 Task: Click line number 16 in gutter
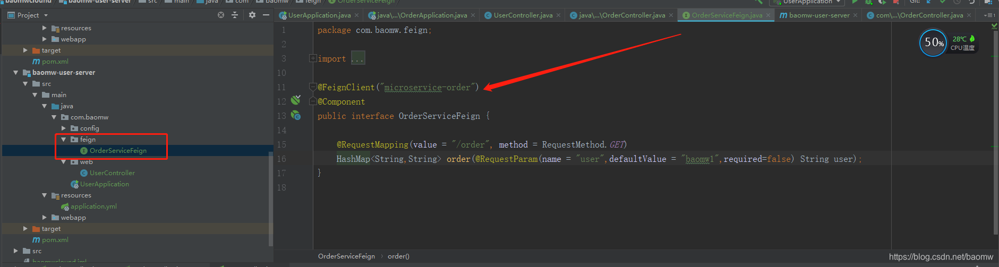[x=281, y=159]
